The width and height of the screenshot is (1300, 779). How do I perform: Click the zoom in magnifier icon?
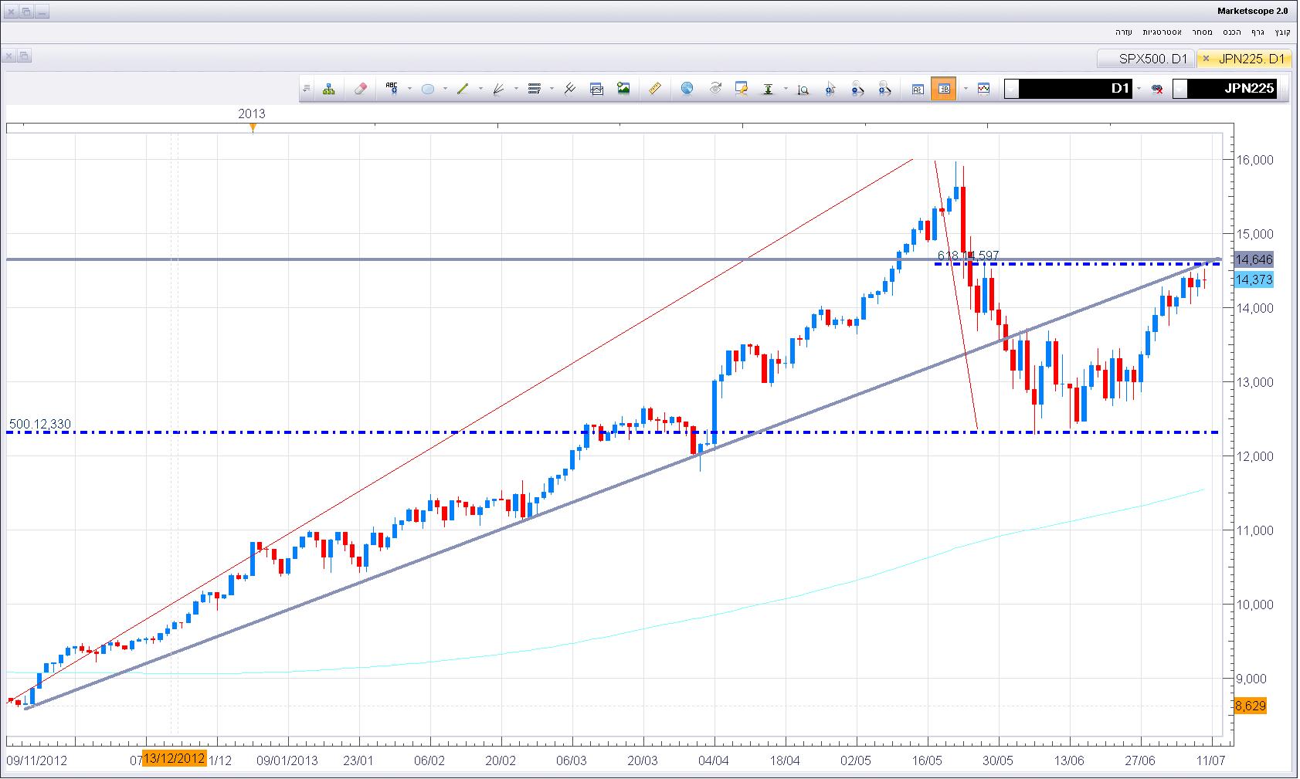coord(885,89)
